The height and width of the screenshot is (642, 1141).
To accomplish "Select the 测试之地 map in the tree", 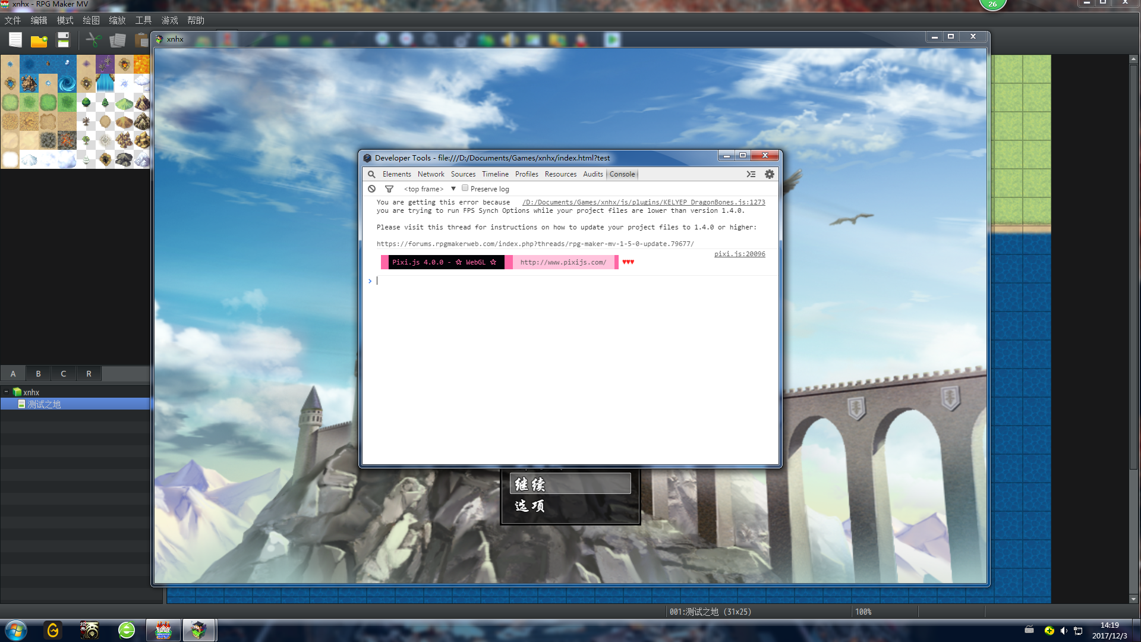I will click(x=75, y=404).
